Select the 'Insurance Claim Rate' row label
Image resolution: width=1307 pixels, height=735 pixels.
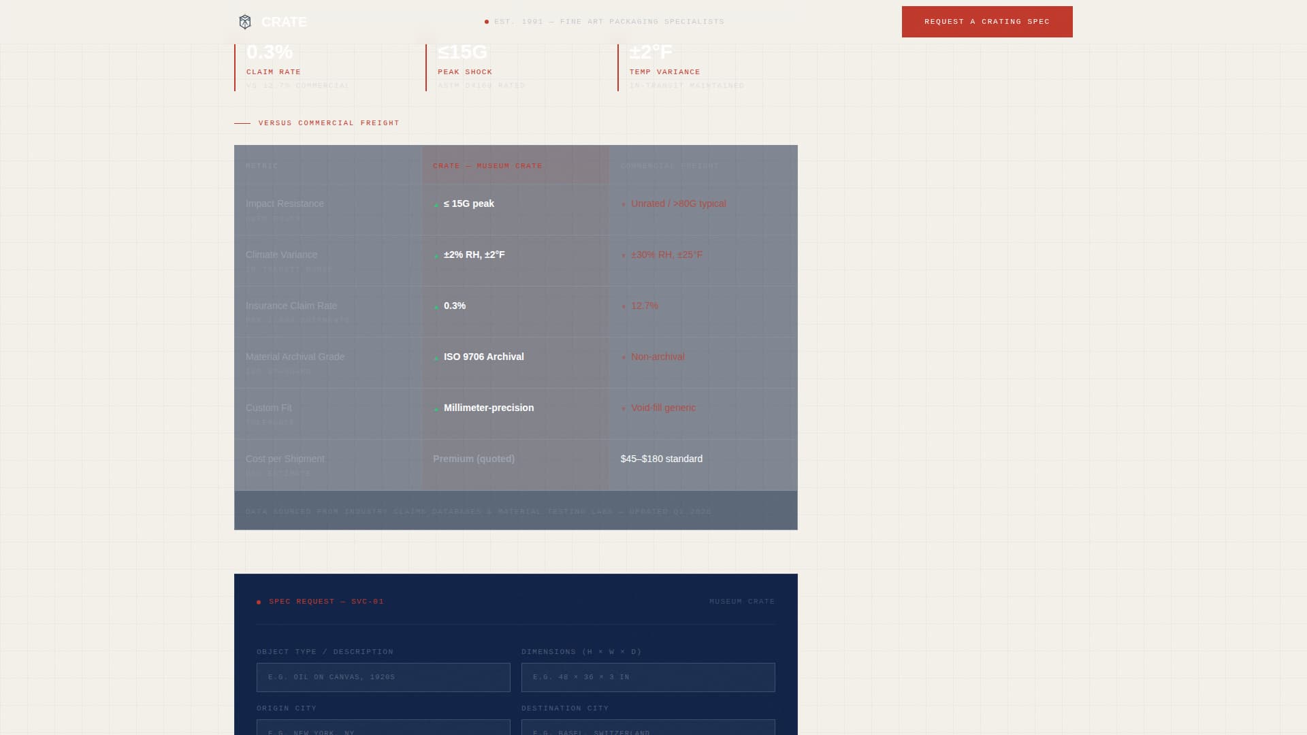point(291,306)
